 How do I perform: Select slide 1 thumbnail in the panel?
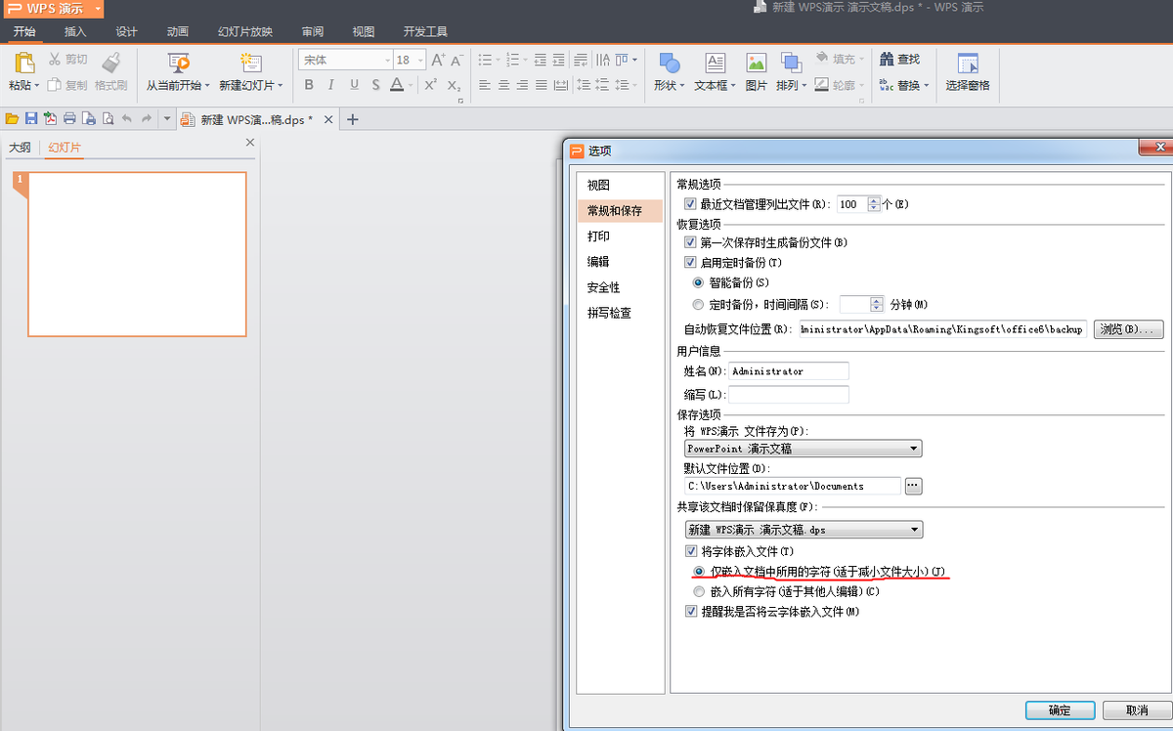(x=137, y=254)
